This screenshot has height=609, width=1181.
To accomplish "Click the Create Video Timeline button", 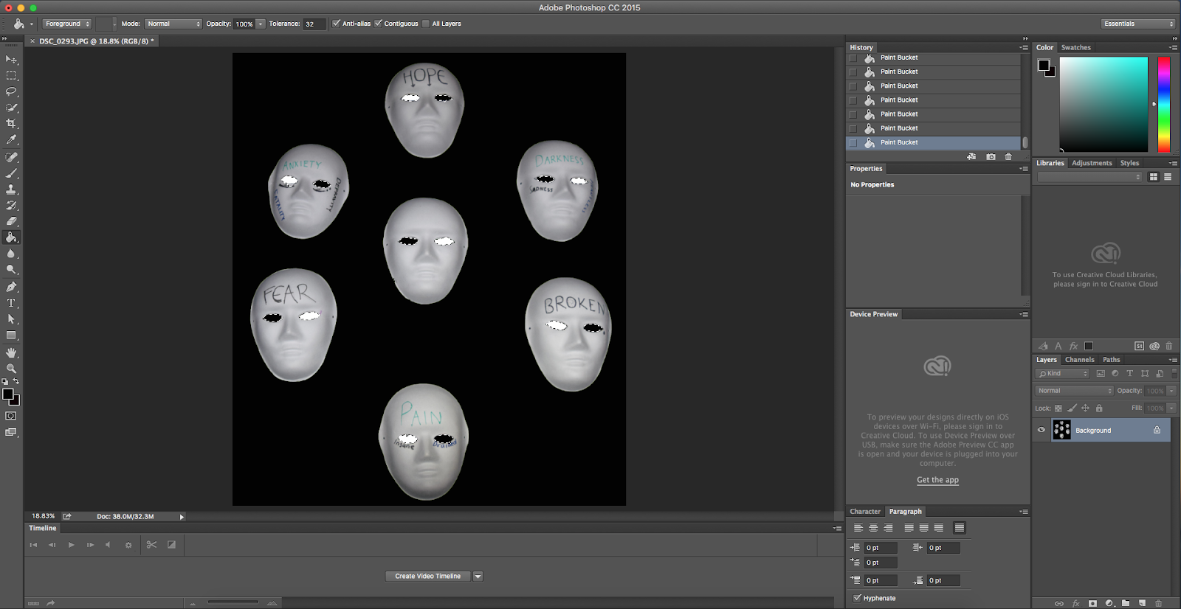I will (427, 577).
